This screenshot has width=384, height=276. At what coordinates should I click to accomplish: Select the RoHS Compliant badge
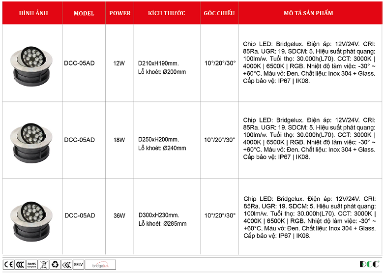pyautogui.click(x=31, y=265)
